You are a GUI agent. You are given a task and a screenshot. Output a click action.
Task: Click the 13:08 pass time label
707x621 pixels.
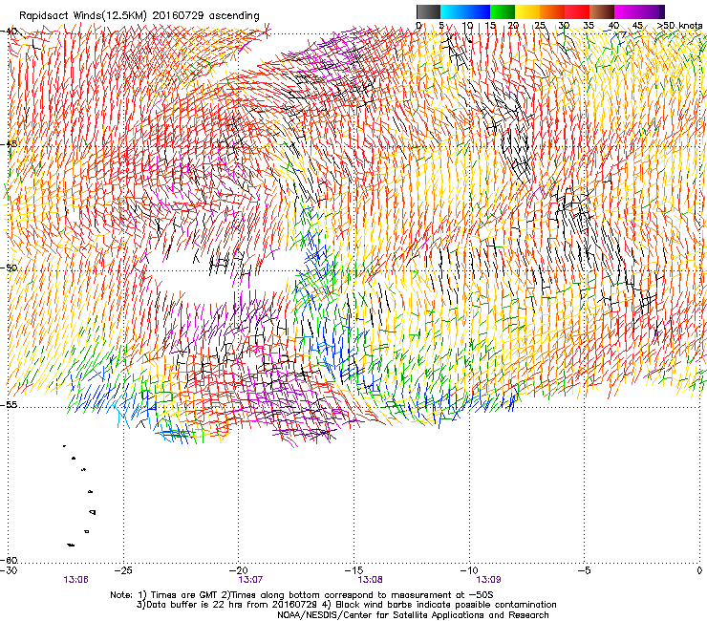tap(370, 580)
